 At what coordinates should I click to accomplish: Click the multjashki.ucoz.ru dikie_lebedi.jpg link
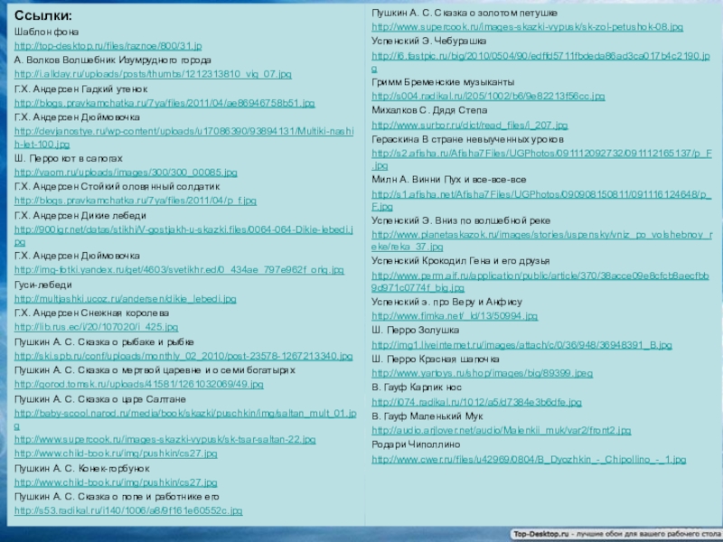click(125, 299)
